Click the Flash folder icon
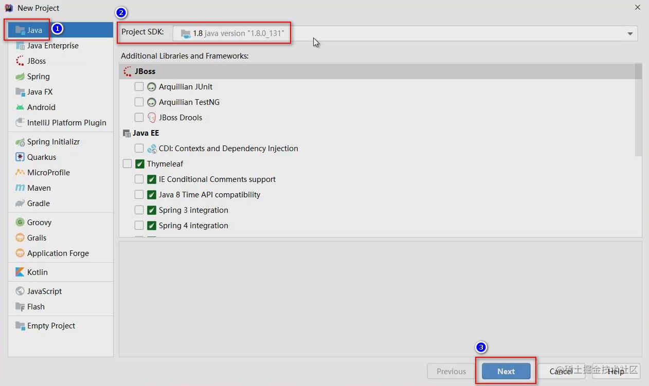The height and width of the screenshot is (386, 649). coord(20,307)
